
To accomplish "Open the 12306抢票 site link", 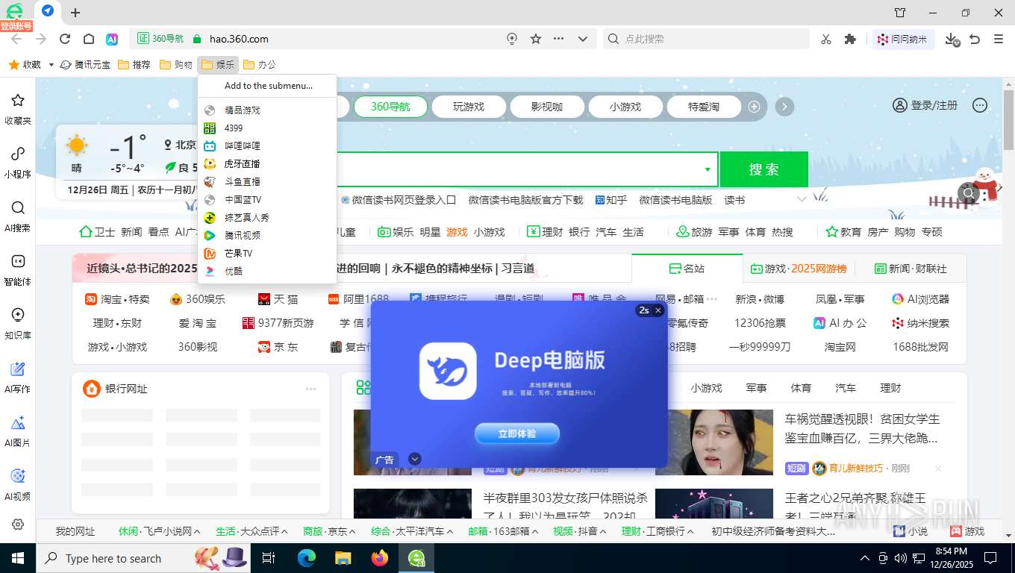I will click(760, 323).
